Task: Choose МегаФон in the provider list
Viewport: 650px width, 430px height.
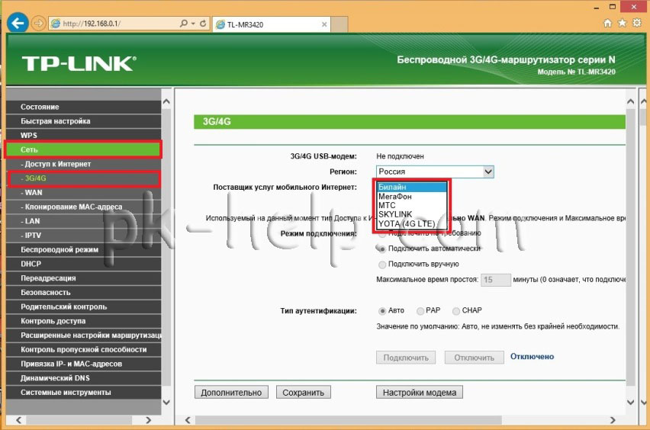Action: pyautogui.click(x=412, y=197)
